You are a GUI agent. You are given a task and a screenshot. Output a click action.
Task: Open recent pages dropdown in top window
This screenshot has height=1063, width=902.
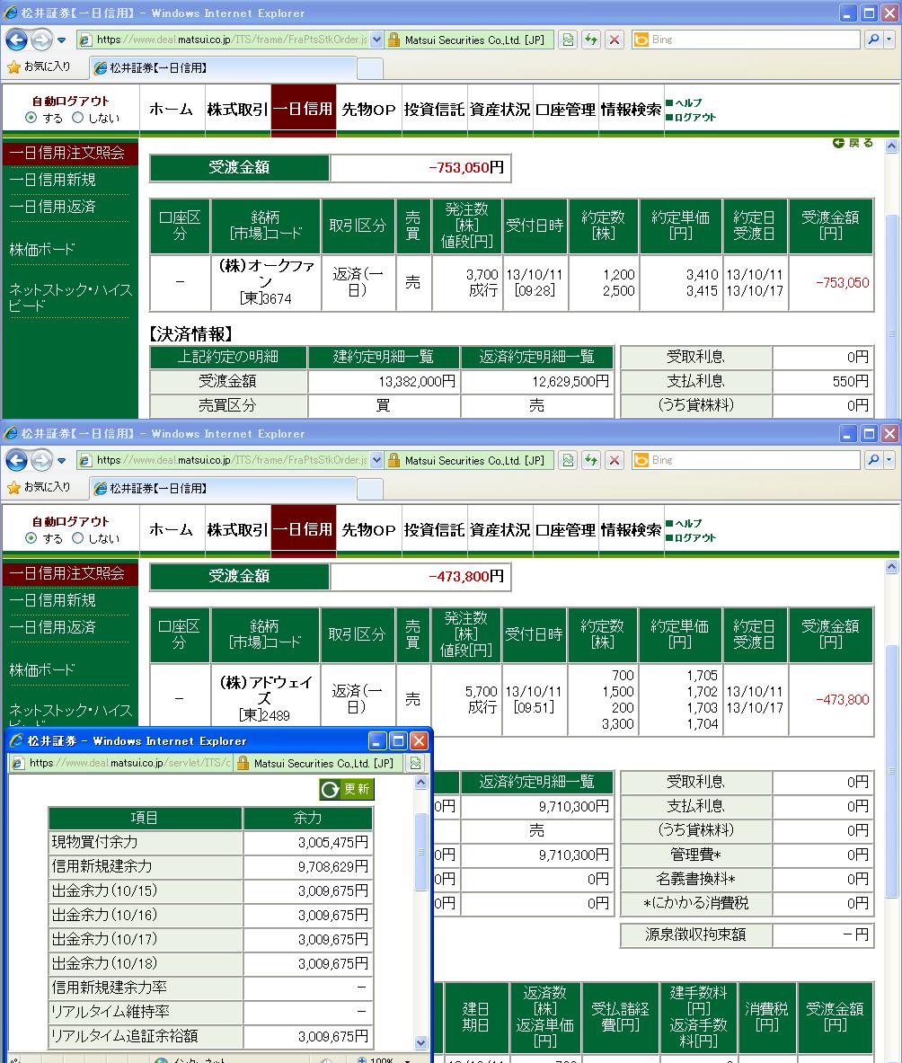point(62,40)
